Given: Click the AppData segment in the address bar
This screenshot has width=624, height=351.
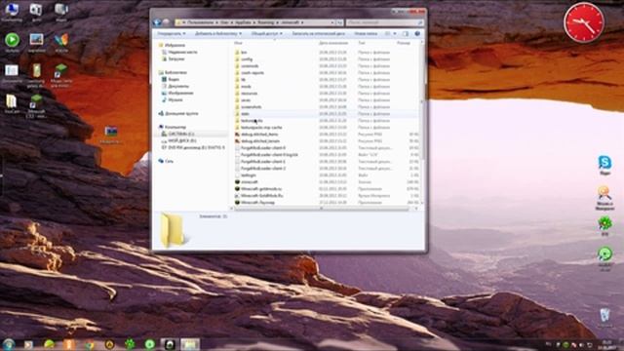Looking at the screenshot, I should (x=243, y=22).
